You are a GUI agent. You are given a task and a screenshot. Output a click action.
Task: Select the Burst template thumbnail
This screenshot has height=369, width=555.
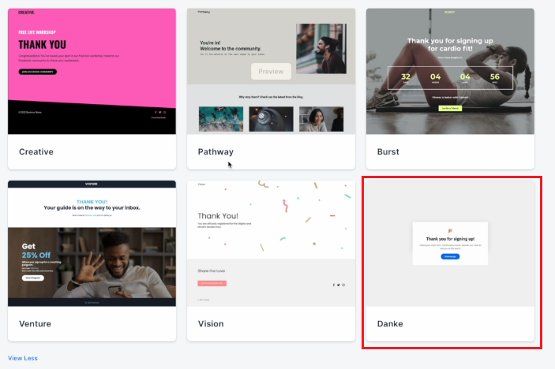[x=450, y=72]
